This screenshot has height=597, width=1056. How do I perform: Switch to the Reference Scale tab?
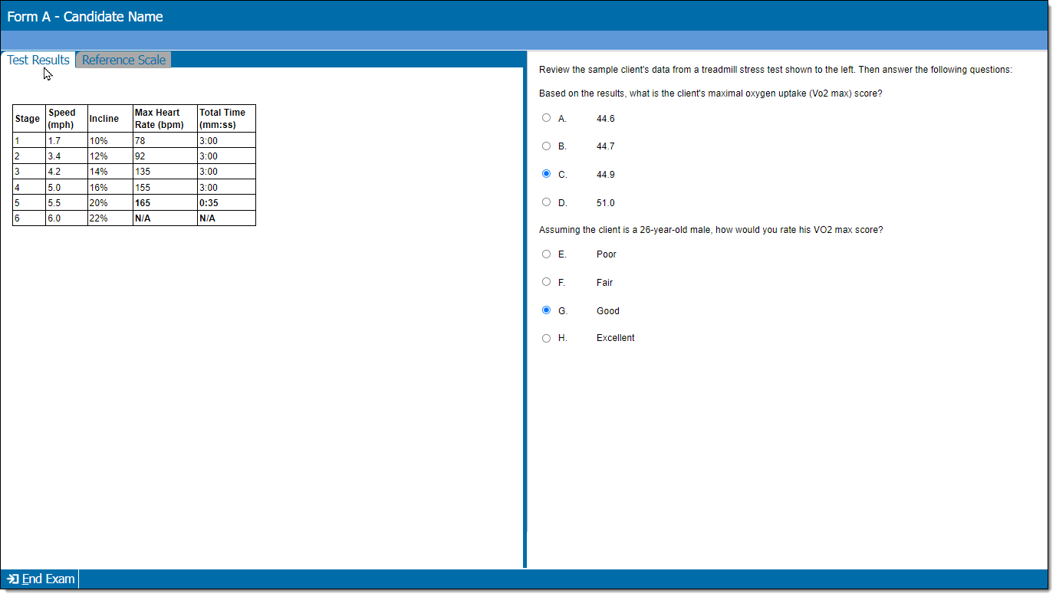pyautogui.click(x=123, y=60)
